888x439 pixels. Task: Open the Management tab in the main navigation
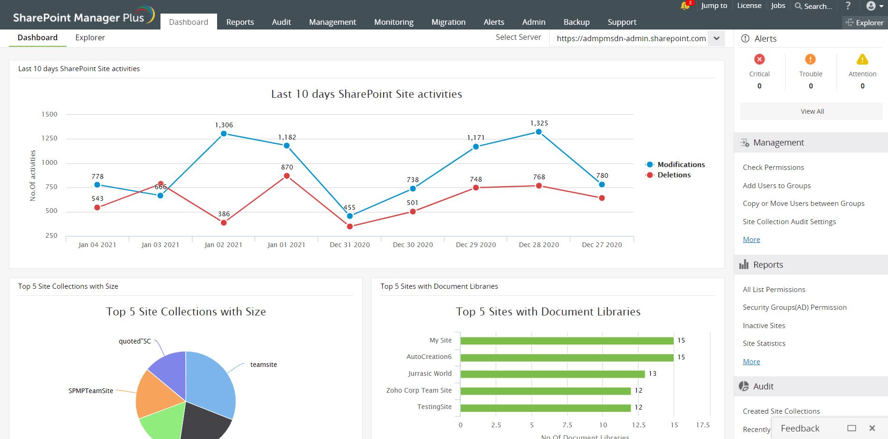[x=333, y=22]
